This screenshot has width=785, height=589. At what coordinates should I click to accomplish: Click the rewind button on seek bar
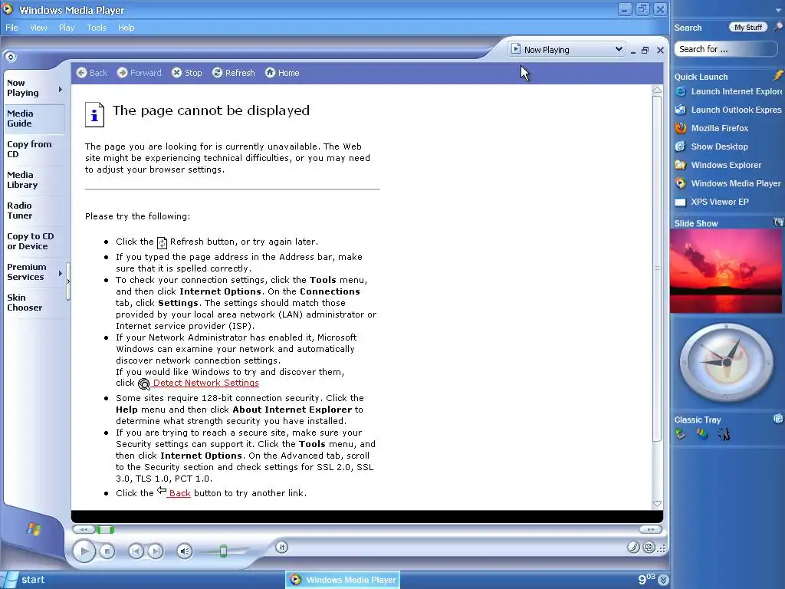pos(84,529)
